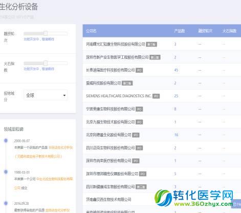241x213 pixels.
Task: Select the 2000-06-07 milestone timeline dot
Action: [x=6, y=140]
